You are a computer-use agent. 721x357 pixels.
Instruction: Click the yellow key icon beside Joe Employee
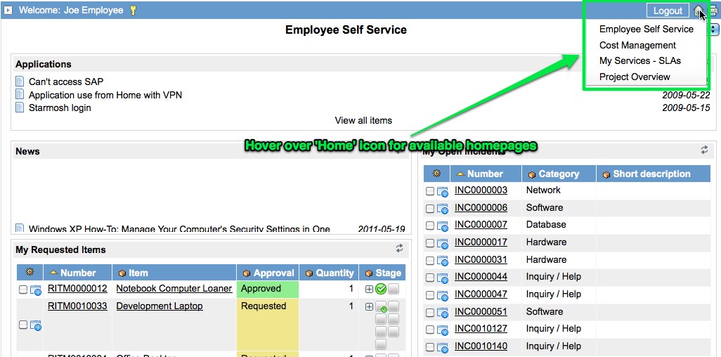134,11
